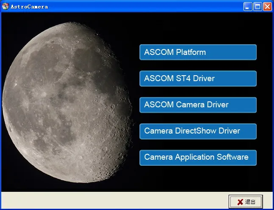Click the word Platform in first button
This screenshot has width=274, height=210.
190,52
